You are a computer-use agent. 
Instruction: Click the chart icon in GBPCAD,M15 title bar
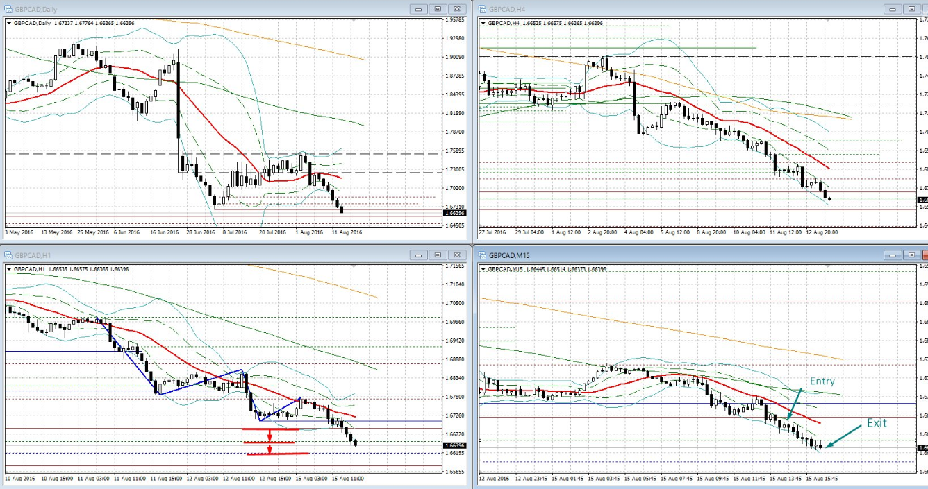pyautogui.click(x=483, y=255)
